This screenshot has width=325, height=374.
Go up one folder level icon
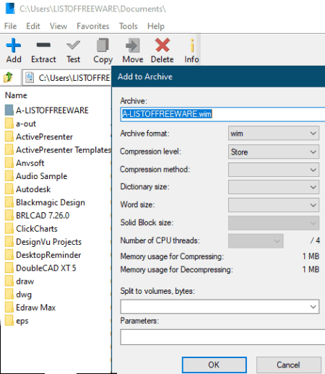click(8, 77)
